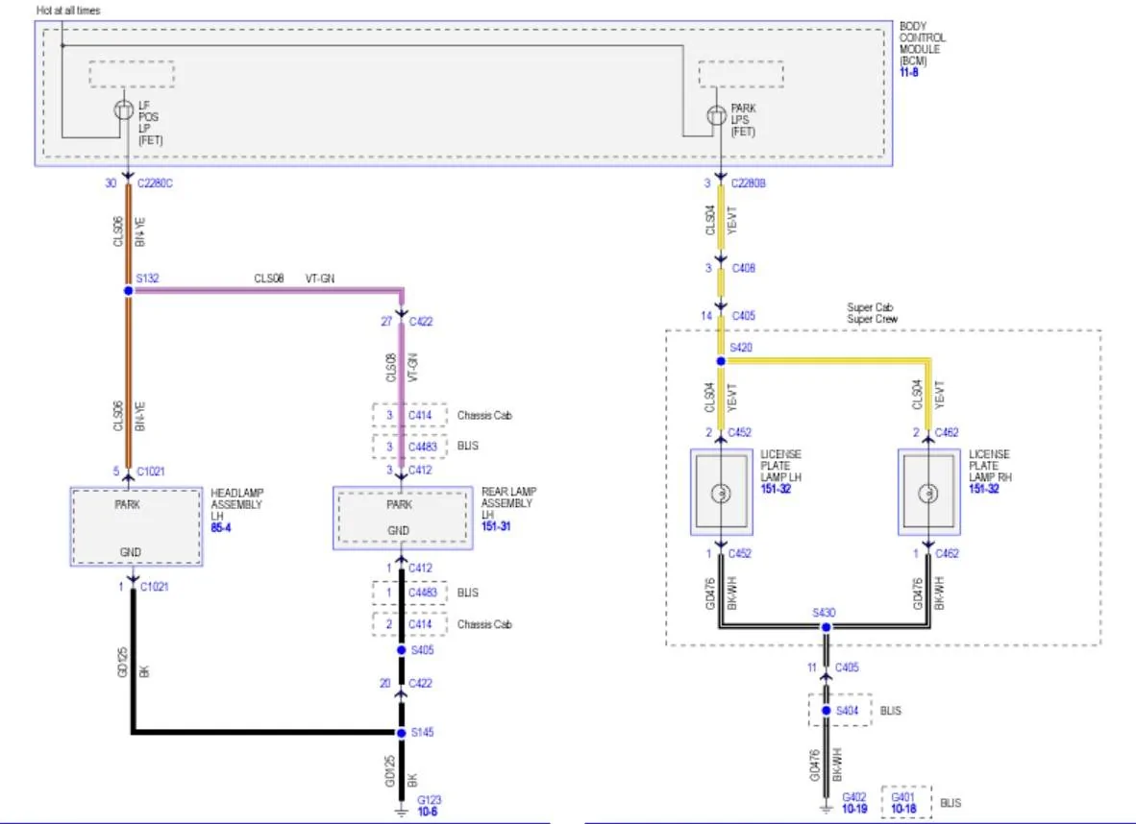Viewport: 1136px width, 824px height.
Task: Click the S145 splice dot
Action: pyautogui.click(x=402, y=734)
